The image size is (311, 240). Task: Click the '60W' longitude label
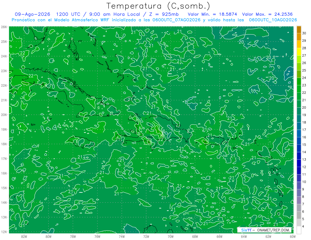pyautogui.click(x=293, y=236)
